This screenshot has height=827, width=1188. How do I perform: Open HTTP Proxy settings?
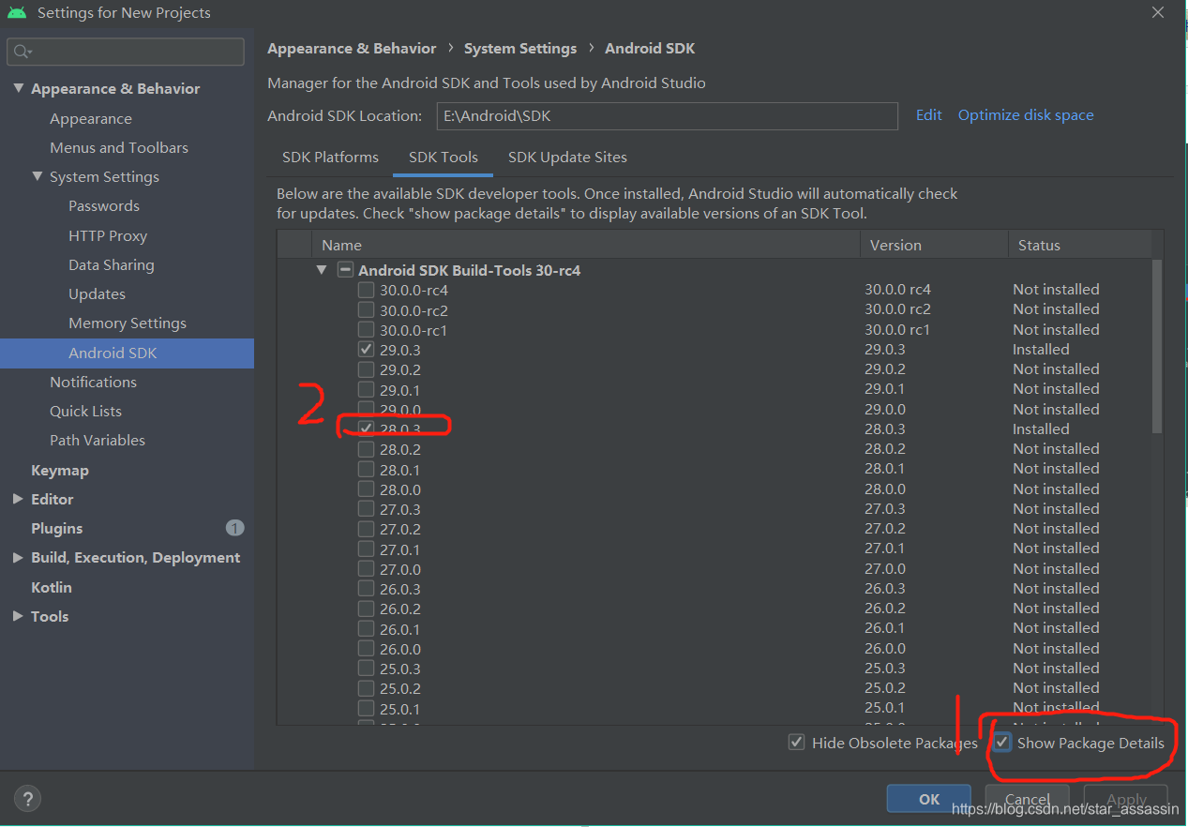[x=108, y=235]
